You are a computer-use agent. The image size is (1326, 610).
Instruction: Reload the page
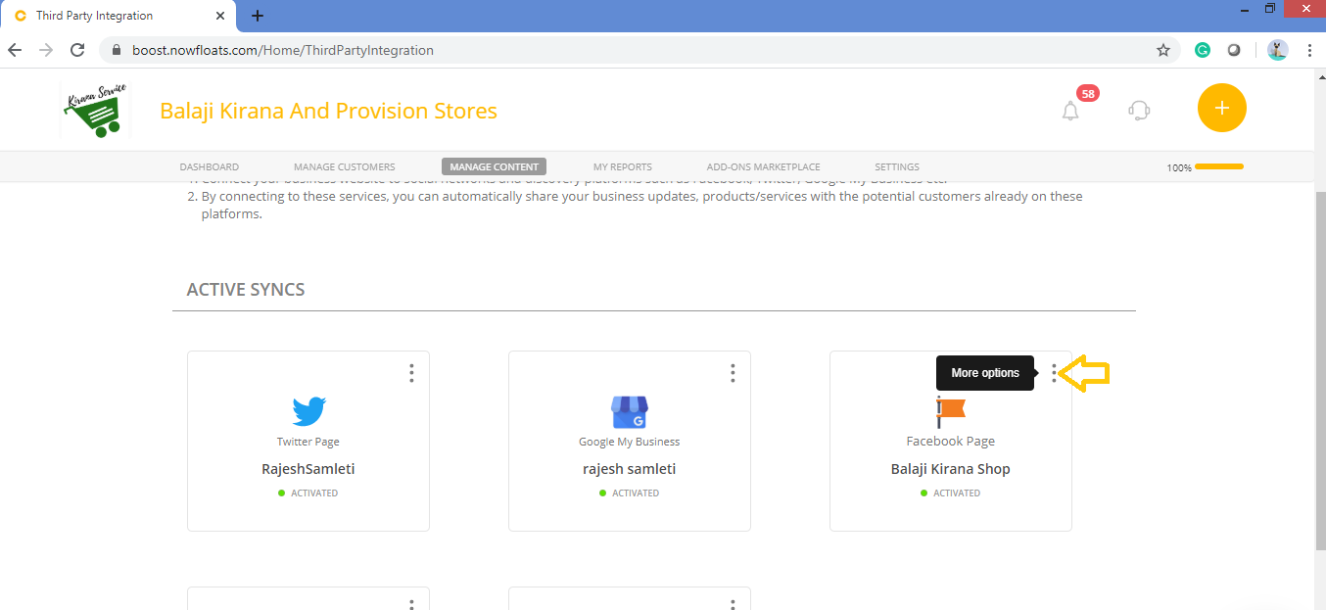point(77,50)
